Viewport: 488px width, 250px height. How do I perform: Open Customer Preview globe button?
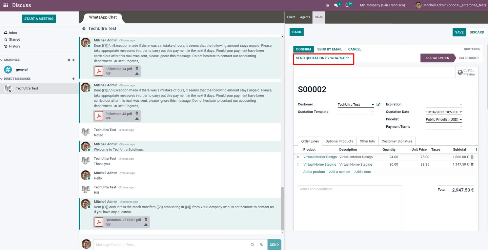[x=467, y=72]
